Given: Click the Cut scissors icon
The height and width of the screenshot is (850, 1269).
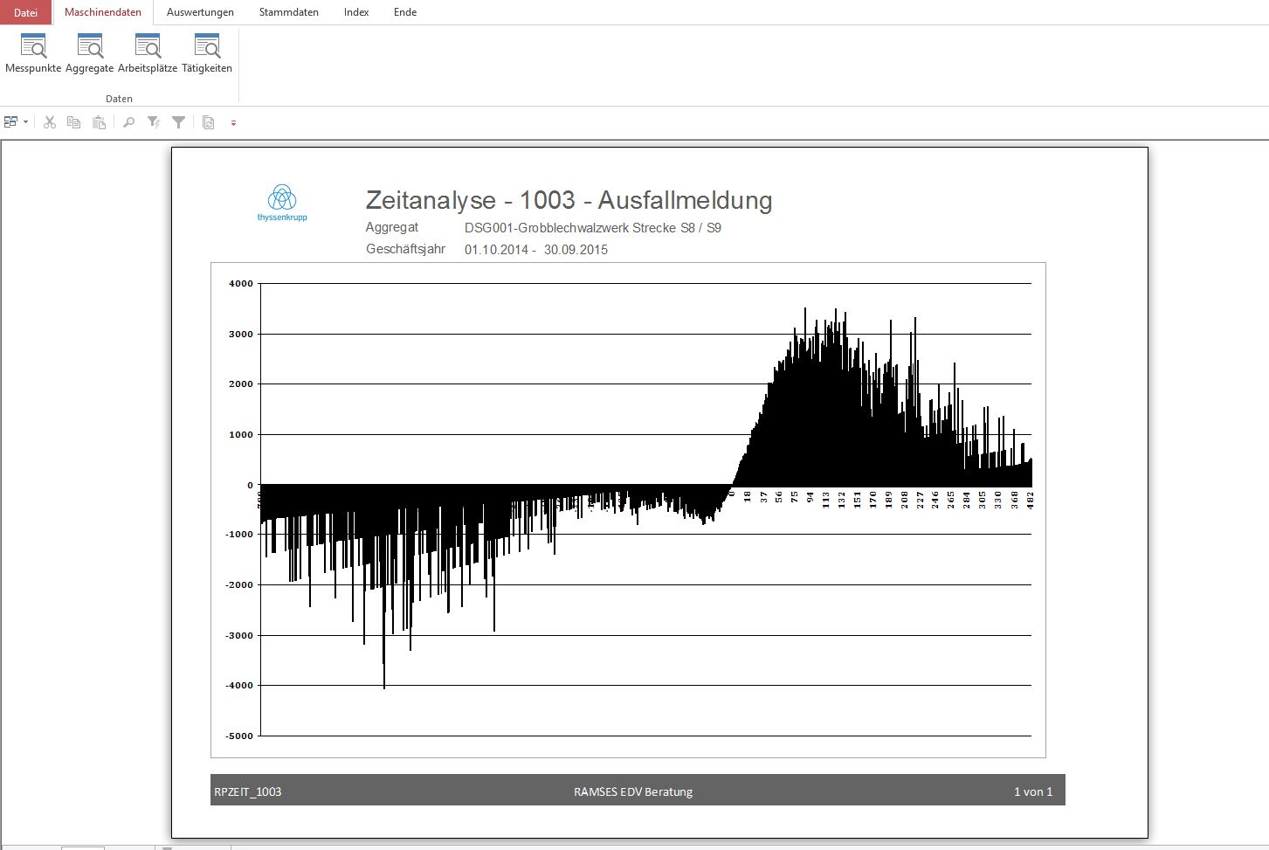Looking at the screenshot, I should pos(50,122).
